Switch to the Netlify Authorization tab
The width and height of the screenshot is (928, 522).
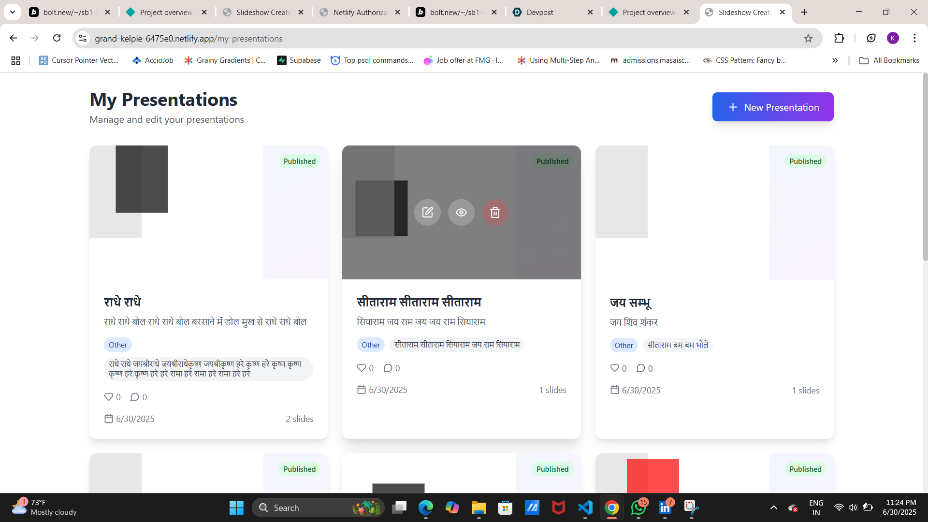pyautogui.click(x=360, y=12)
